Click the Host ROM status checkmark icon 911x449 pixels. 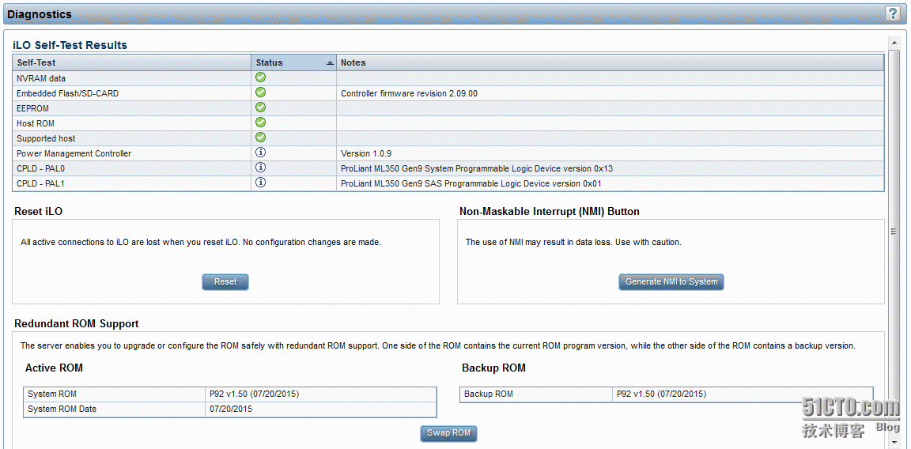[261, 123]
